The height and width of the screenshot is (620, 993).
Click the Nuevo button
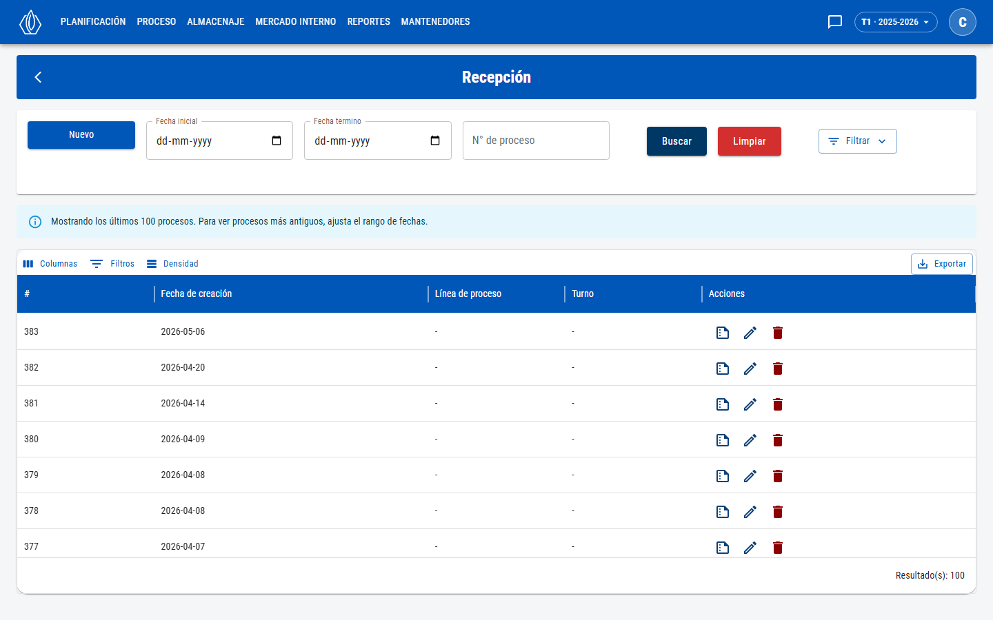pyautogui.click(x=81, y=135)
